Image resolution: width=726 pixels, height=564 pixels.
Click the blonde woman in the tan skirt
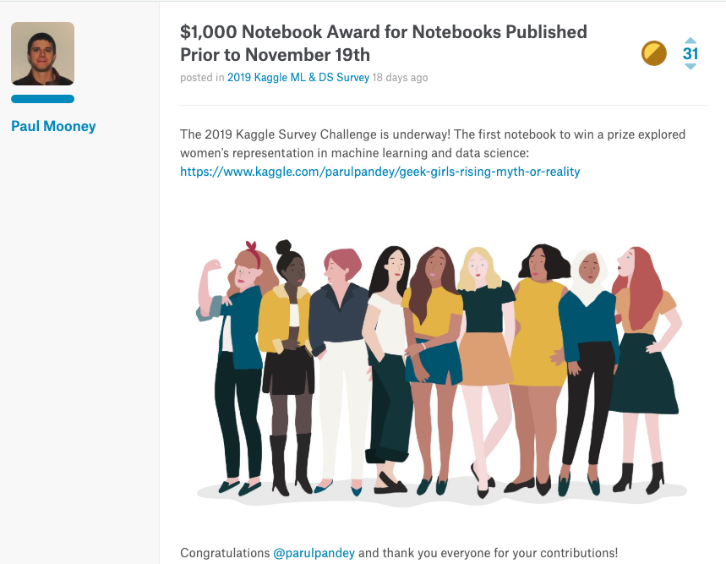click(483, 338)
